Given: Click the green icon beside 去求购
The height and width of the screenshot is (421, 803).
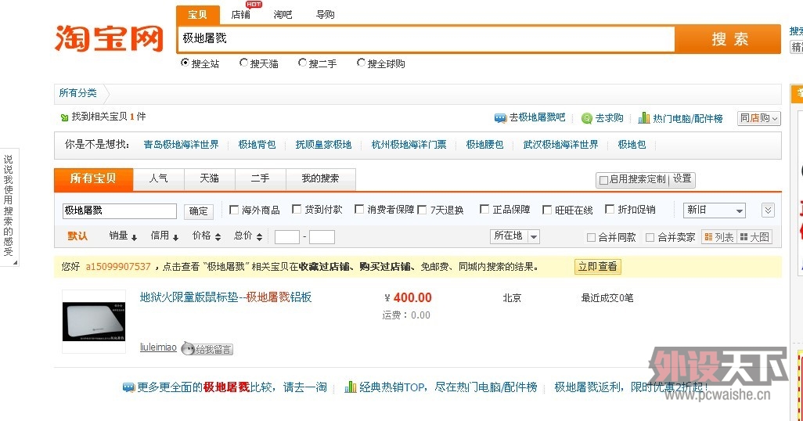Looking at the screenshot, I should (x=587, y=118).
